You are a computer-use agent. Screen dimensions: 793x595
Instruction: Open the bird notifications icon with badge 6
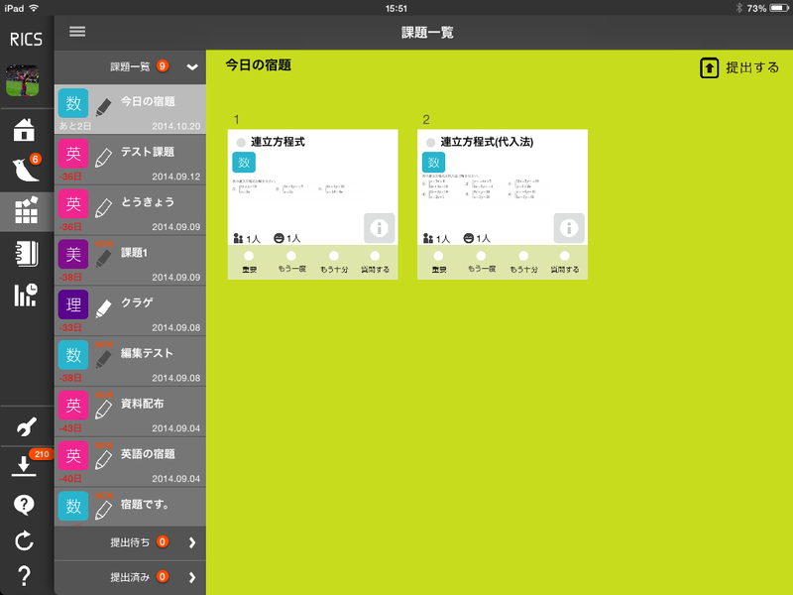(27, 171)
